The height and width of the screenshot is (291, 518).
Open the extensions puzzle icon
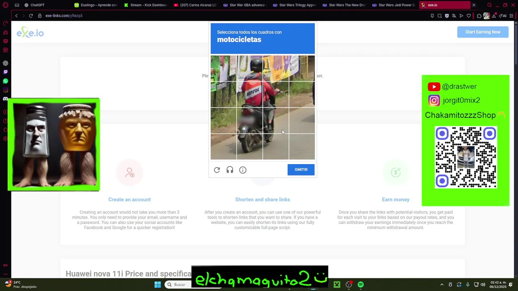click(479, 16)
